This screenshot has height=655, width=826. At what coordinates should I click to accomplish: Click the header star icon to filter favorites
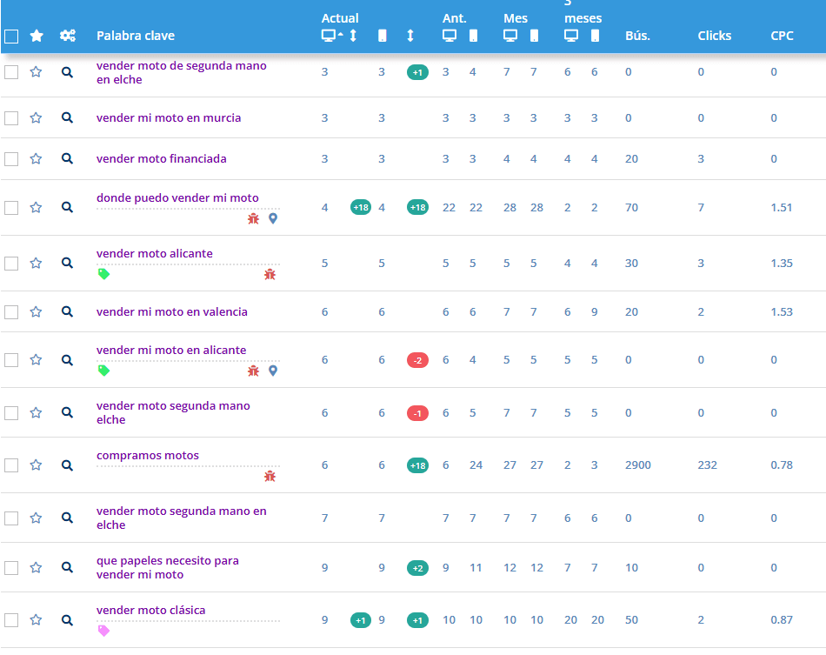point(36,36)
